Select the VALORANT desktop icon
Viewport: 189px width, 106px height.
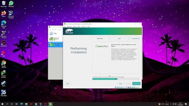[4, 44]
